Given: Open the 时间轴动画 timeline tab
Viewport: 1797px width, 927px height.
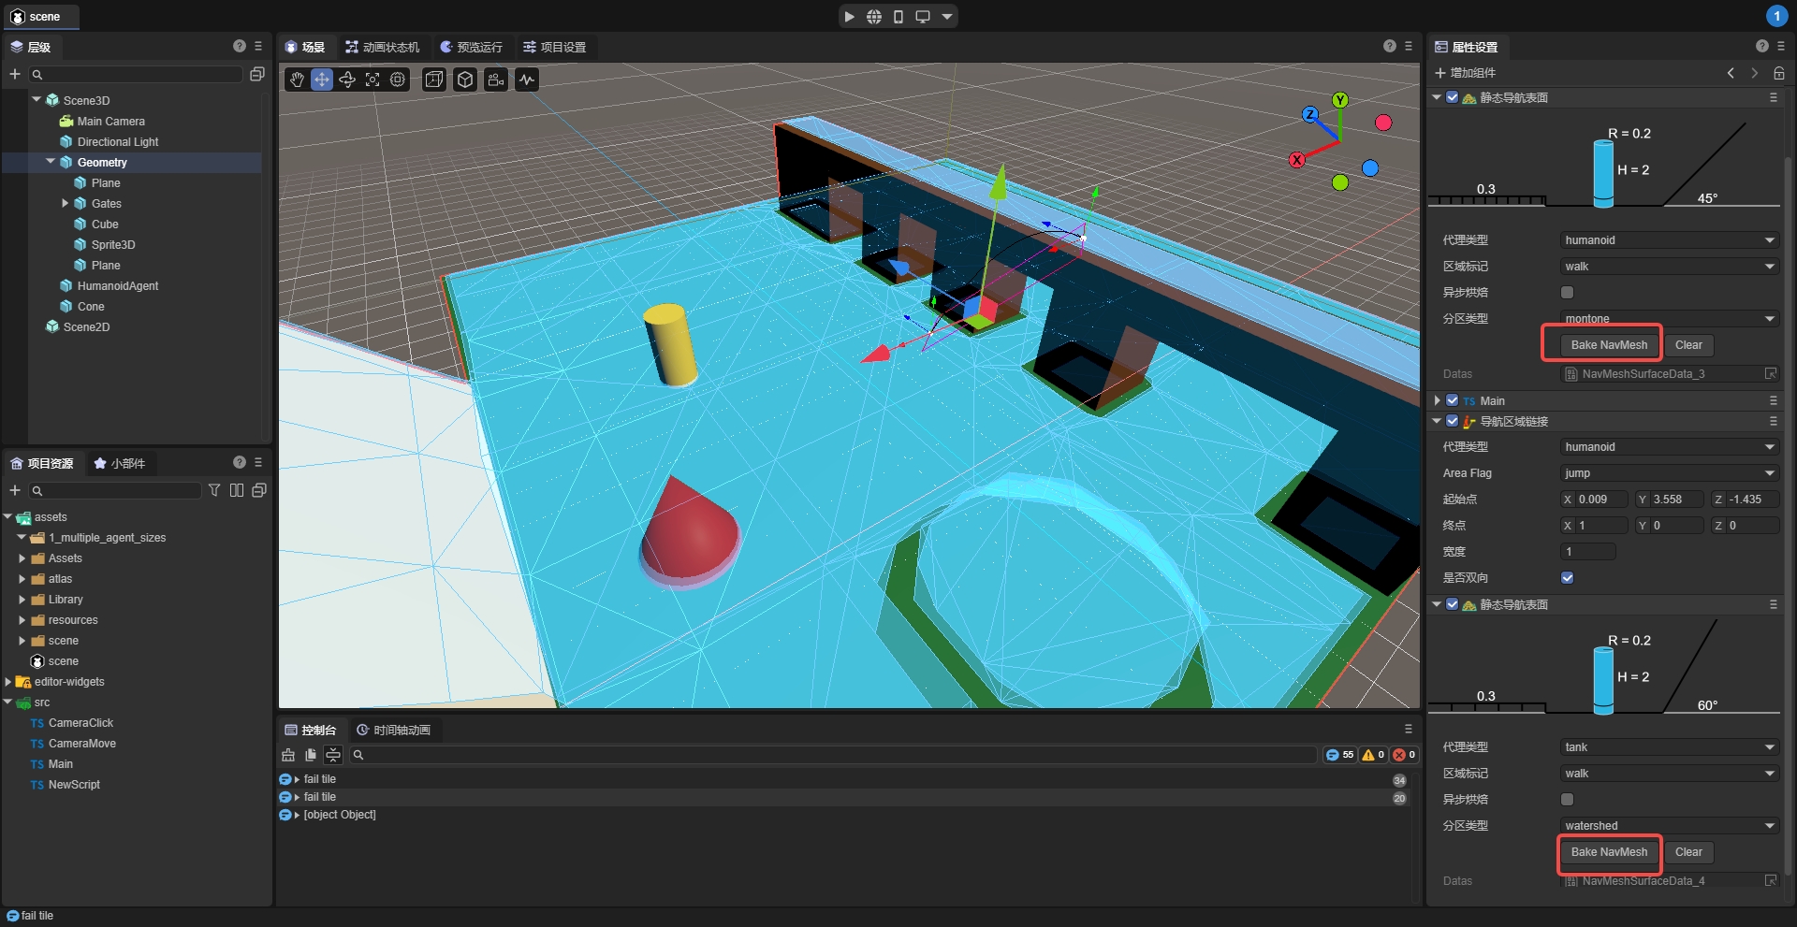Looking at the screenshot, I should coord(394,730).
